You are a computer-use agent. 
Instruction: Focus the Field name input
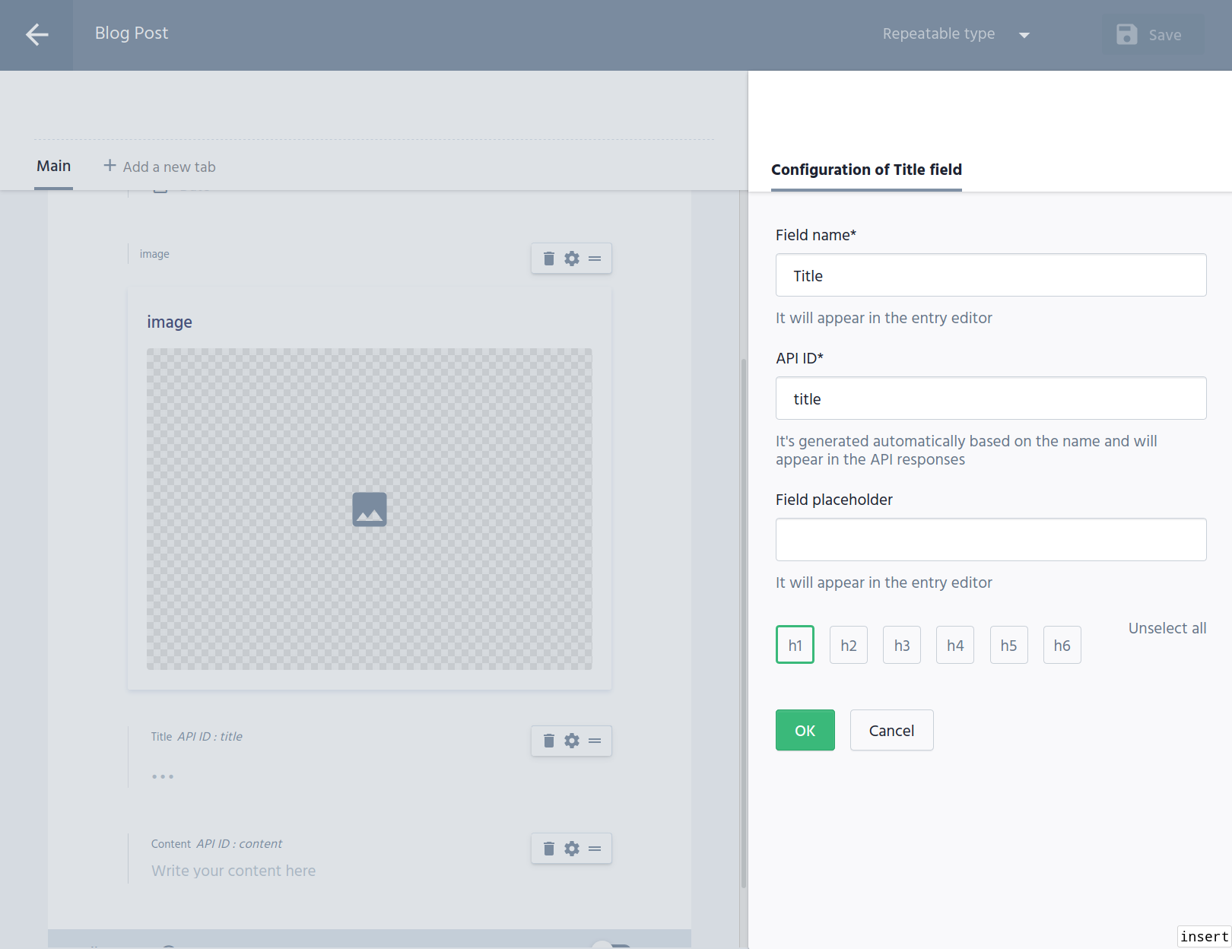tap(991, 275)
